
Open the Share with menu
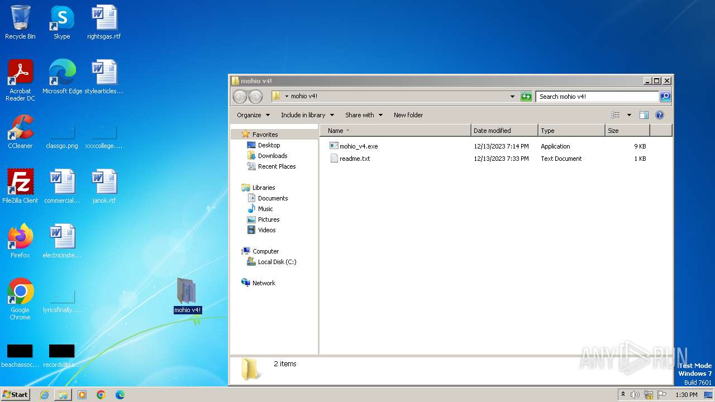(x=364, y=115)
